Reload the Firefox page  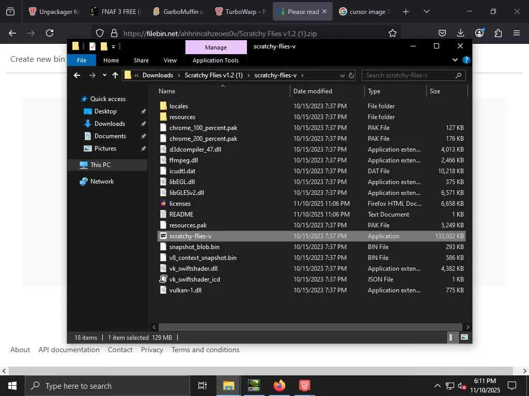[50, 33]
